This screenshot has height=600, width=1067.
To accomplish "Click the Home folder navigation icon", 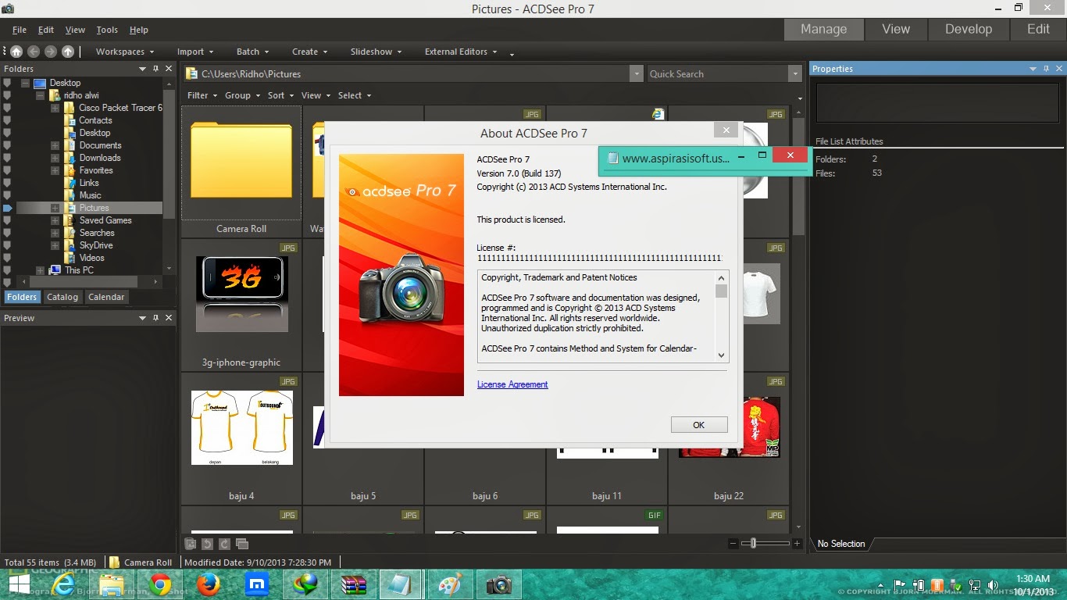I will coord(16,52).
